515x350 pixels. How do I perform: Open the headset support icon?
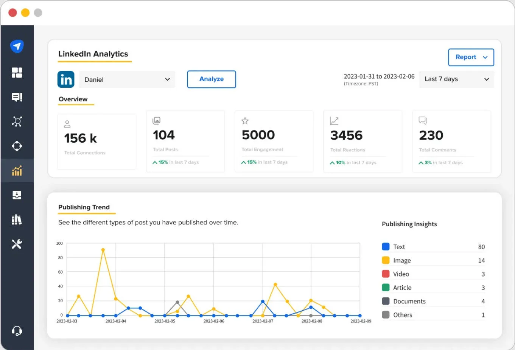pos(17,331)
